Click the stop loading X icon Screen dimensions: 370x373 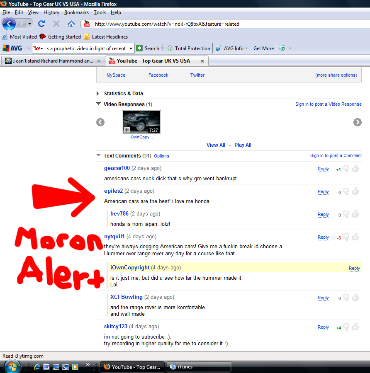point(56,24)
